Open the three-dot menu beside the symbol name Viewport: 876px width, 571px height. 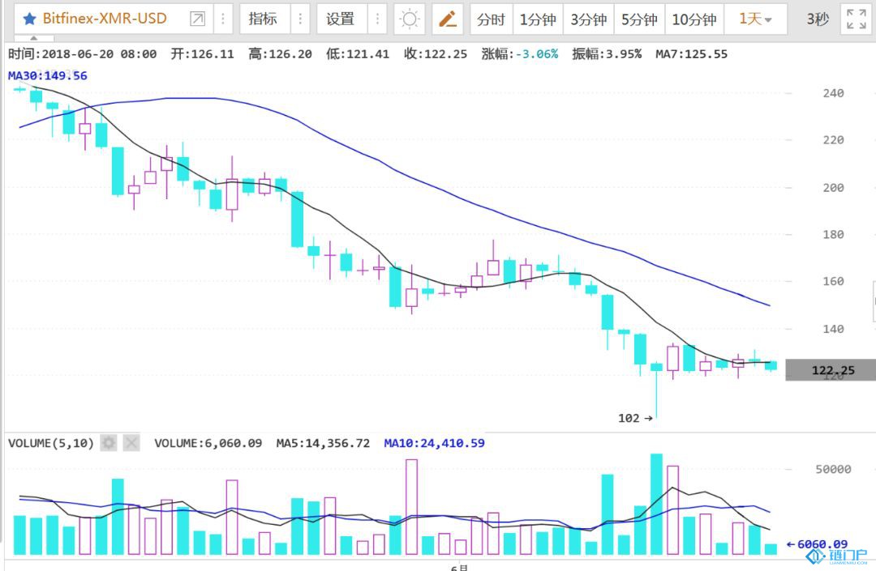tap(222, 19)
